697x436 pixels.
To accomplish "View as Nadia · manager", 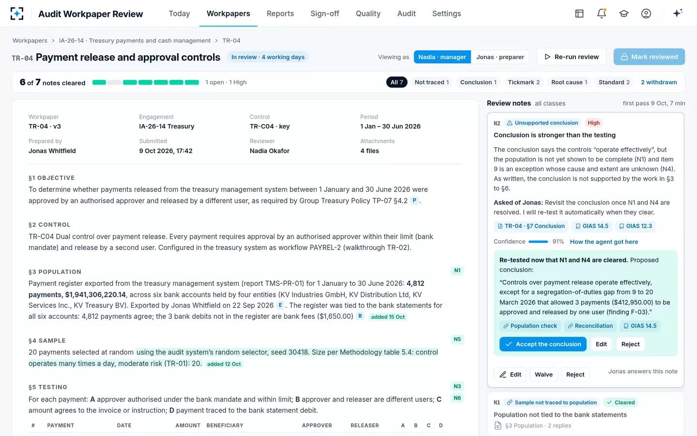I will pos(442,57).
